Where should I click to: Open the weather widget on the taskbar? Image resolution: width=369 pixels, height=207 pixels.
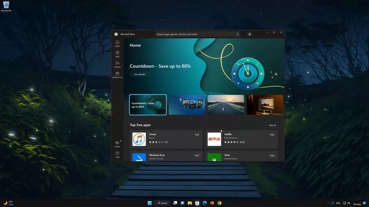click(x=8, y=203)
